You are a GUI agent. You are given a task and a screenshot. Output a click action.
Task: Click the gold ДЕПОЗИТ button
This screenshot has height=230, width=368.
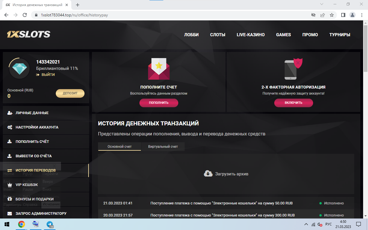[x=70, y=93]
